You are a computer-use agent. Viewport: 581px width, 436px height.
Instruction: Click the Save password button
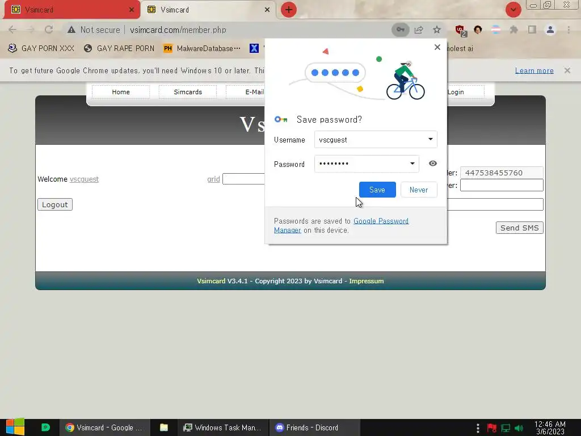pos(377,190)
